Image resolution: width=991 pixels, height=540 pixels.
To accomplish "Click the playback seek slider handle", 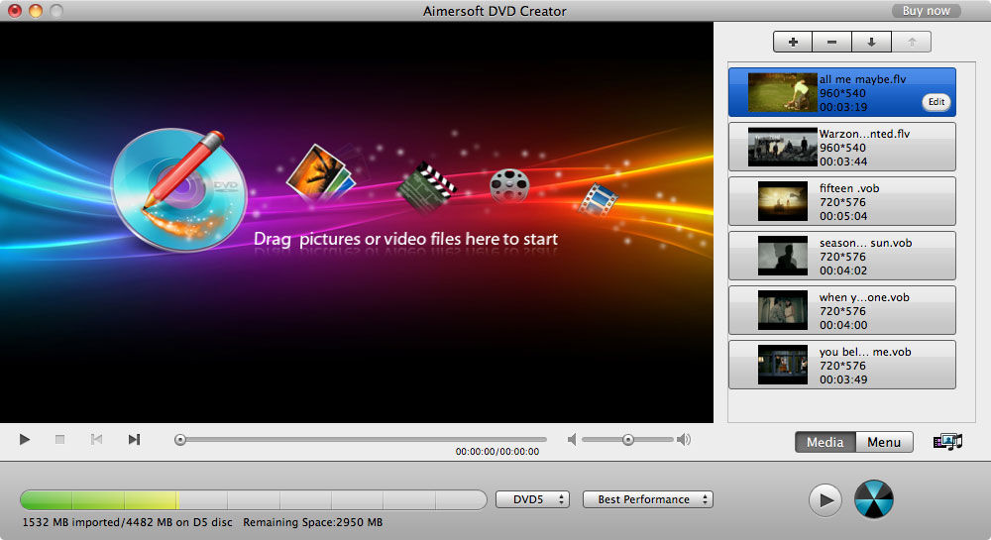I will pyautogui.click(x=180, y=440).
